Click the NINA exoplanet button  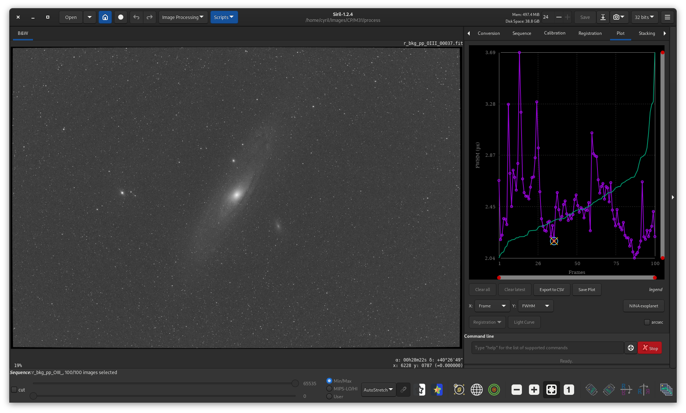point(643,306)
